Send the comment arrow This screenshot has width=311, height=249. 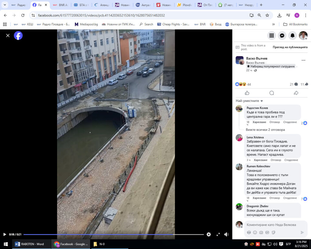point(302,232)
